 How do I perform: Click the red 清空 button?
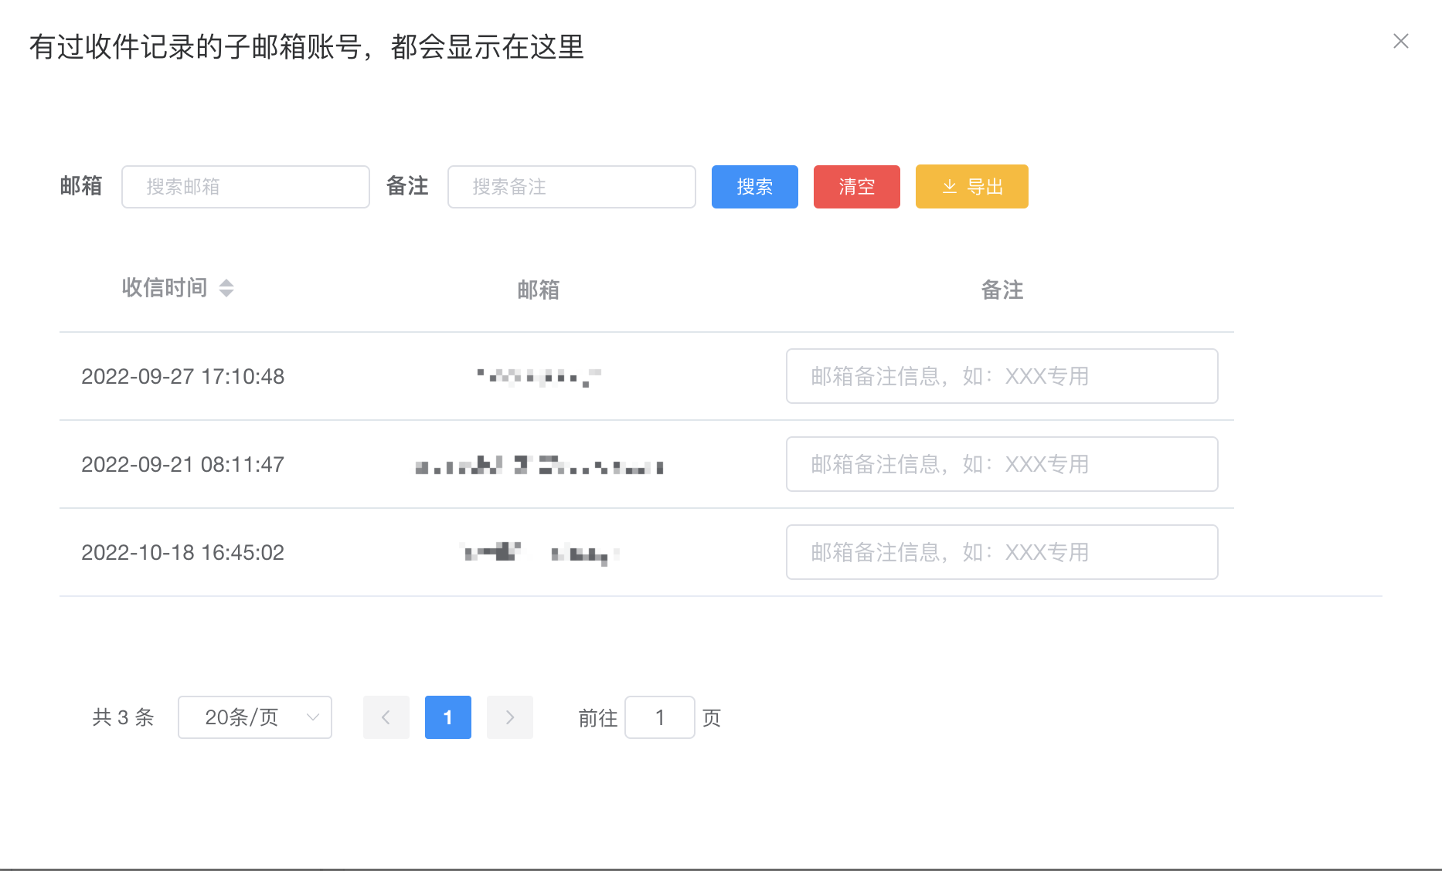(857, 187)
